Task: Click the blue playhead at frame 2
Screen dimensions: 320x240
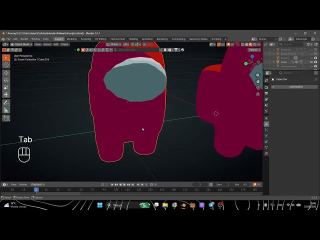Action: click(36, 189)
